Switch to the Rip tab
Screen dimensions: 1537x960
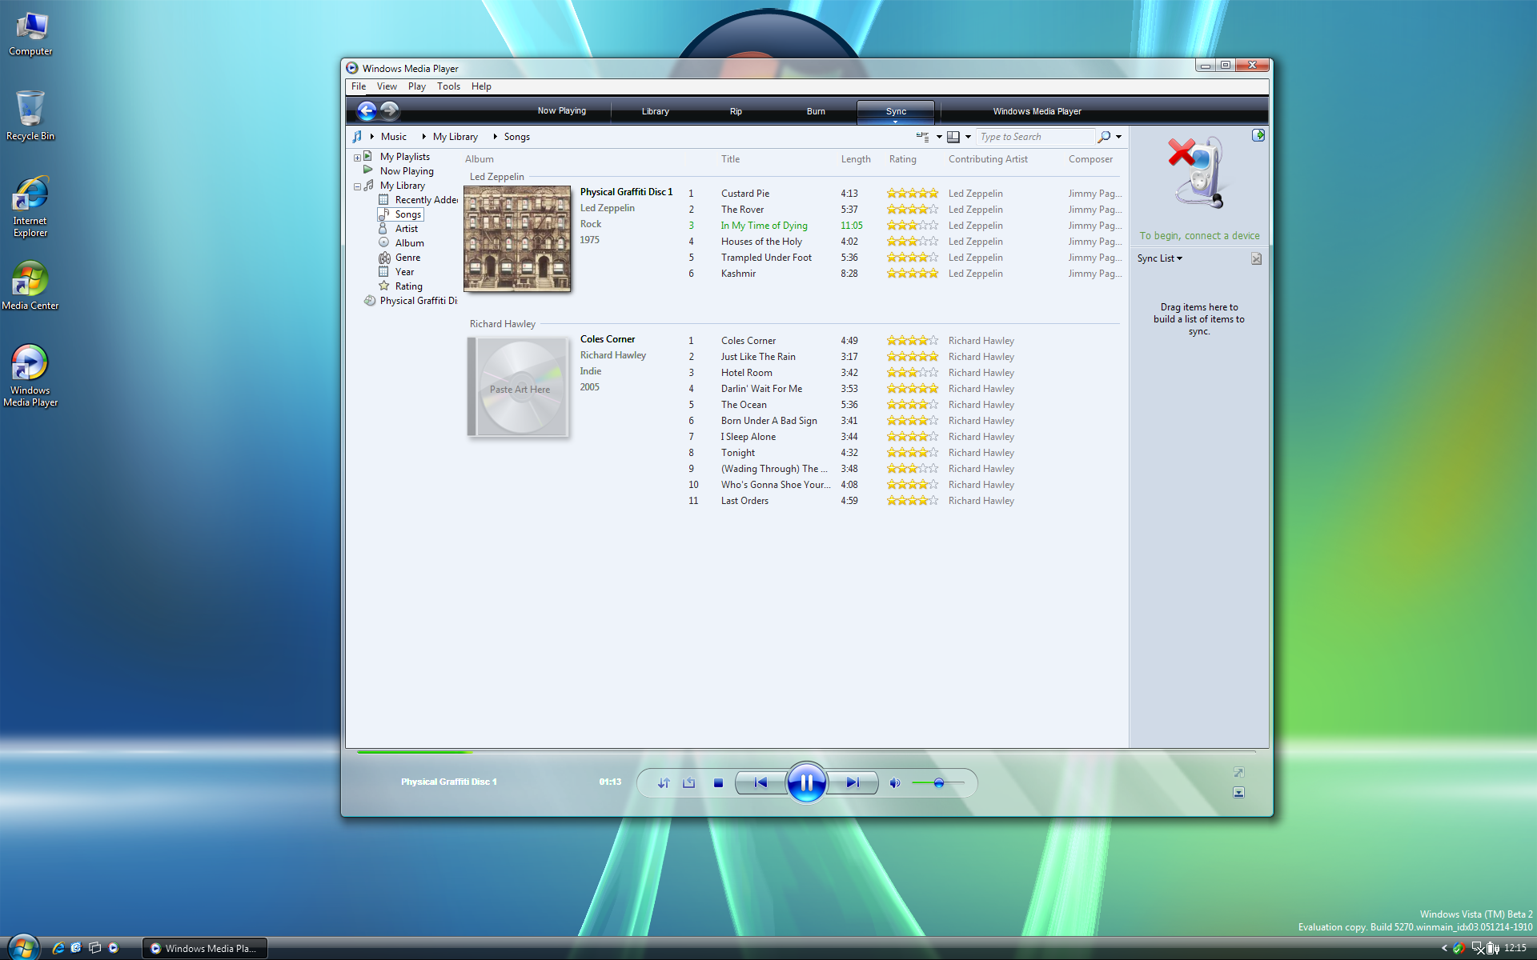[736, 111]
